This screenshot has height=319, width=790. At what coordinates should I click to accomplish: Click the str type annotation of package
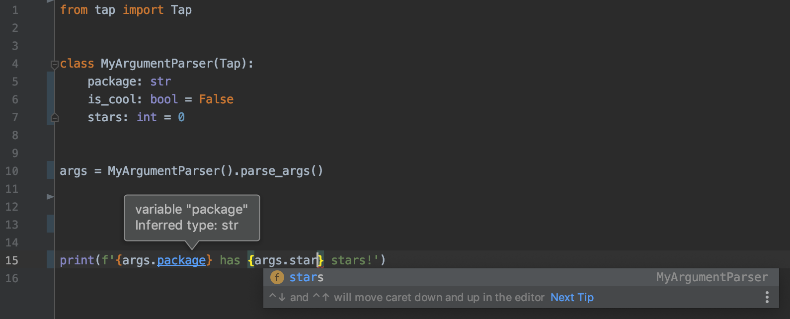point(160,81)
